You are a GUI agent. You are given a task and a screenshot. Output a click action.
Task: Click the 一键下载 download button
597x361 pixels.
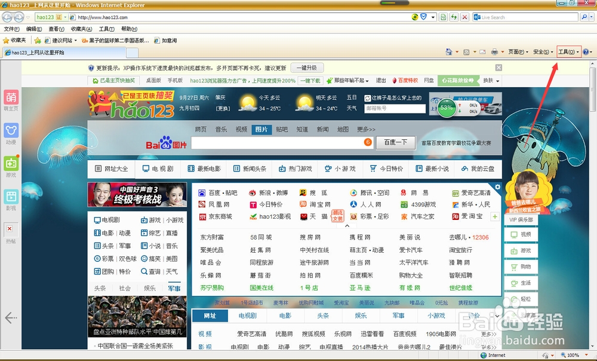310,81
